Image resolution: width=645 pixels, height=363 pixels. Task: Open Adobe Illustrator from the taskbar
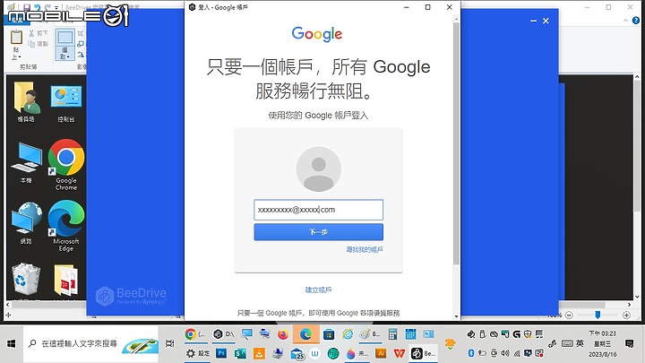click(381, 353)
